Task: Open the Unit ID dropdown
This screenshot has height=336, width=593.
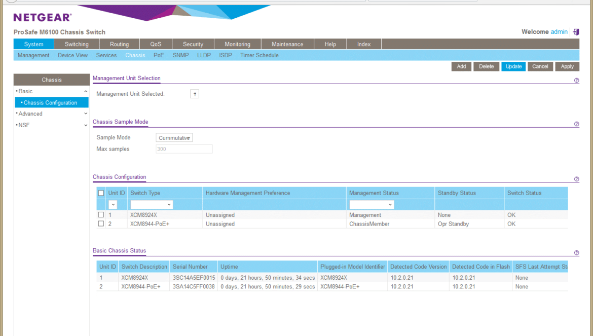Action: 113,204
